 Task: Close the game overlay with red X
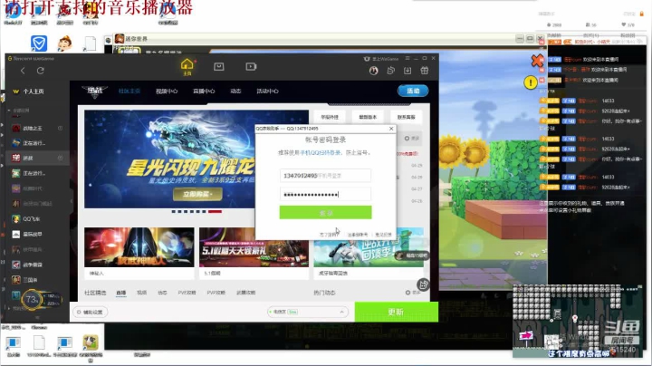coord(537,61)
